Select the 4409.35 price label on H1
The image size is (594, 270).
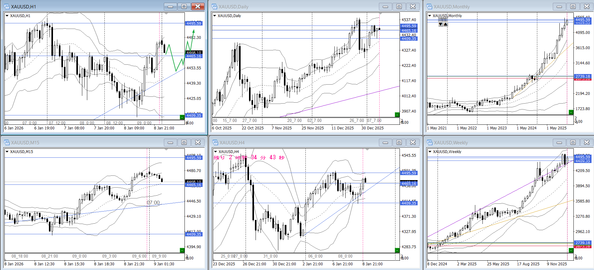[194, 115]
